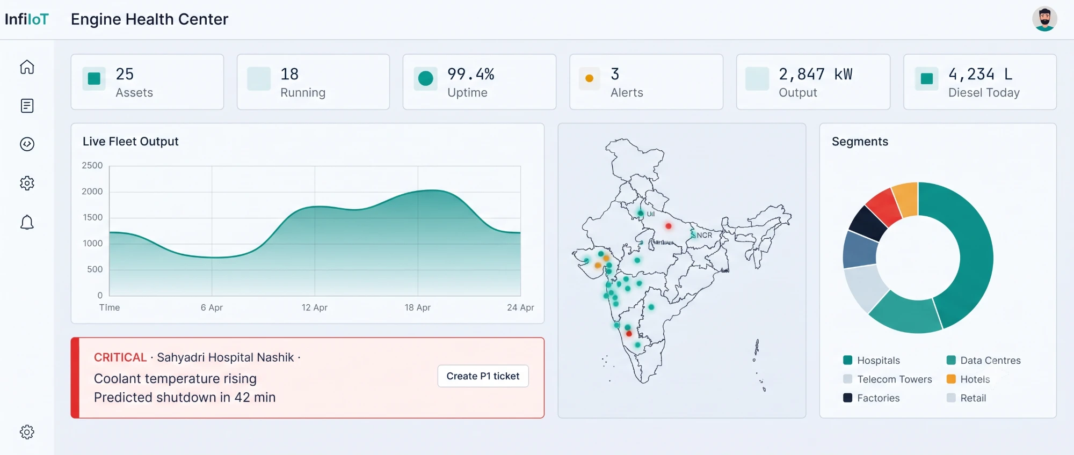This screenshot has height=455, width=1074.
Task: Select the circular code icon in sidebar
Action: (27, 144)
